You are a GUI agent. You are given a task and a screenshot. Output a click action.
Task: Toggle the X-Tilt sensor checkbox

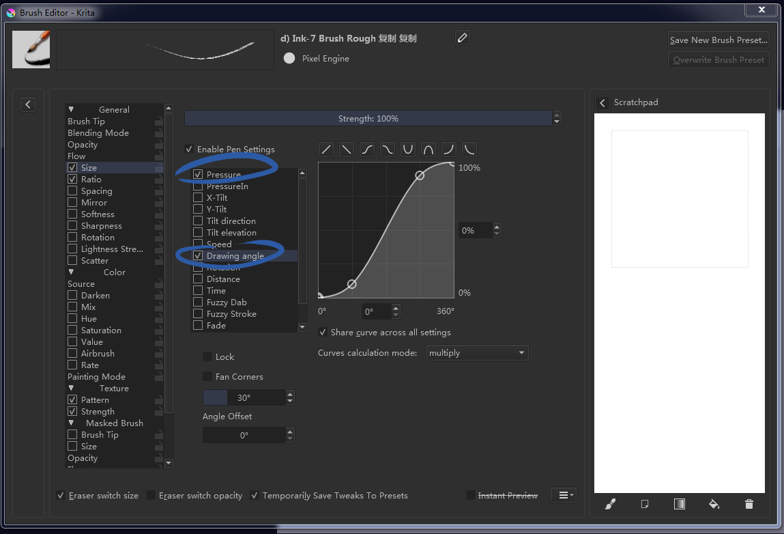coord(198,197)
